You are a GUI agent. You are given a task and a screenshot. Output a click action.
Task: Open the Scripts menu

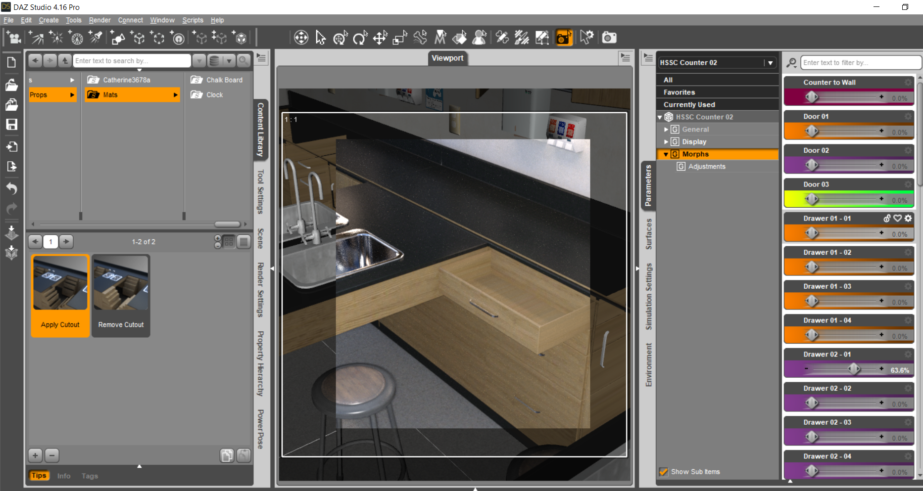point(193,20)
